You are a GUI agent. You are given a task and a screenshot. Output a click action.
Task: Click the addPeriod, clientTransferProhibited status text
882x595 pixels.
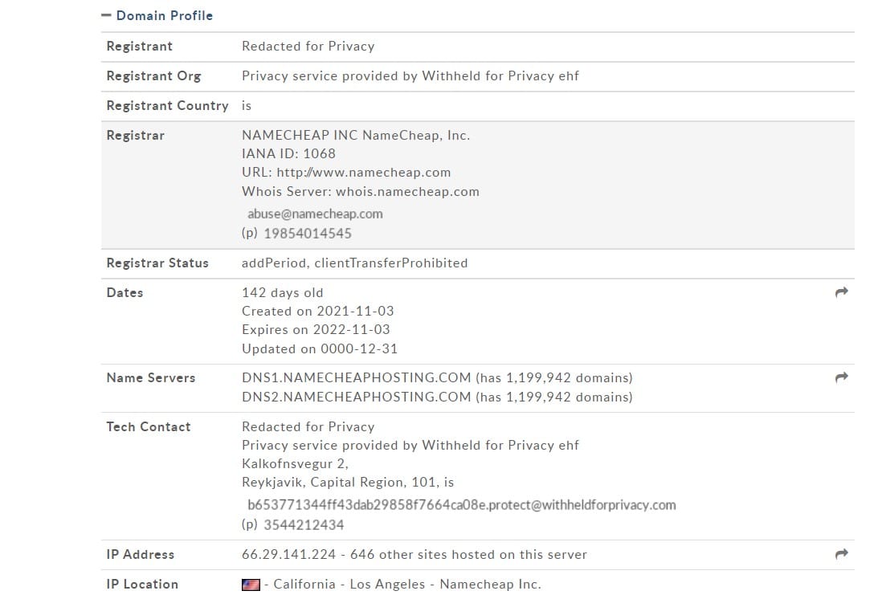tap(355, 263)
